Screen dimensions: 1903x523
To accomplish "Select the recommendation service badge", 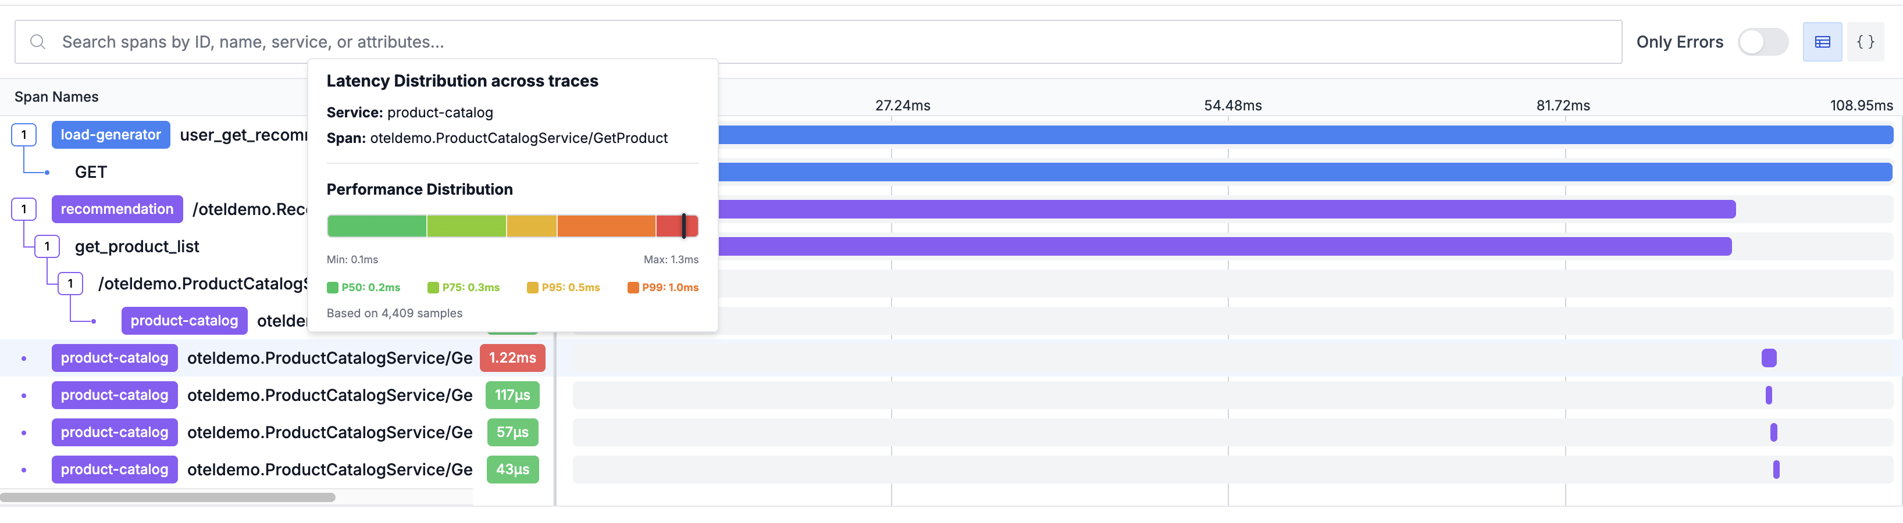I will tap(117, 209).
